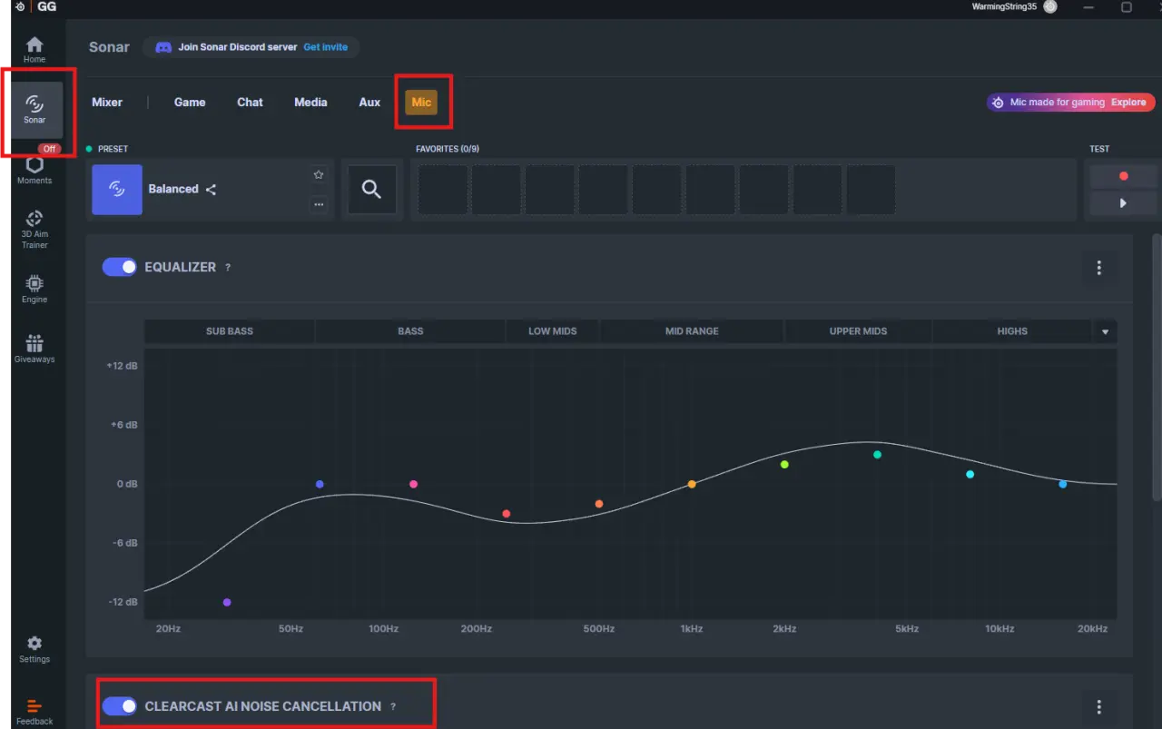Minimize the GG window
The width and height of the screenshot is (1162, 729).
coord(1089,7)
